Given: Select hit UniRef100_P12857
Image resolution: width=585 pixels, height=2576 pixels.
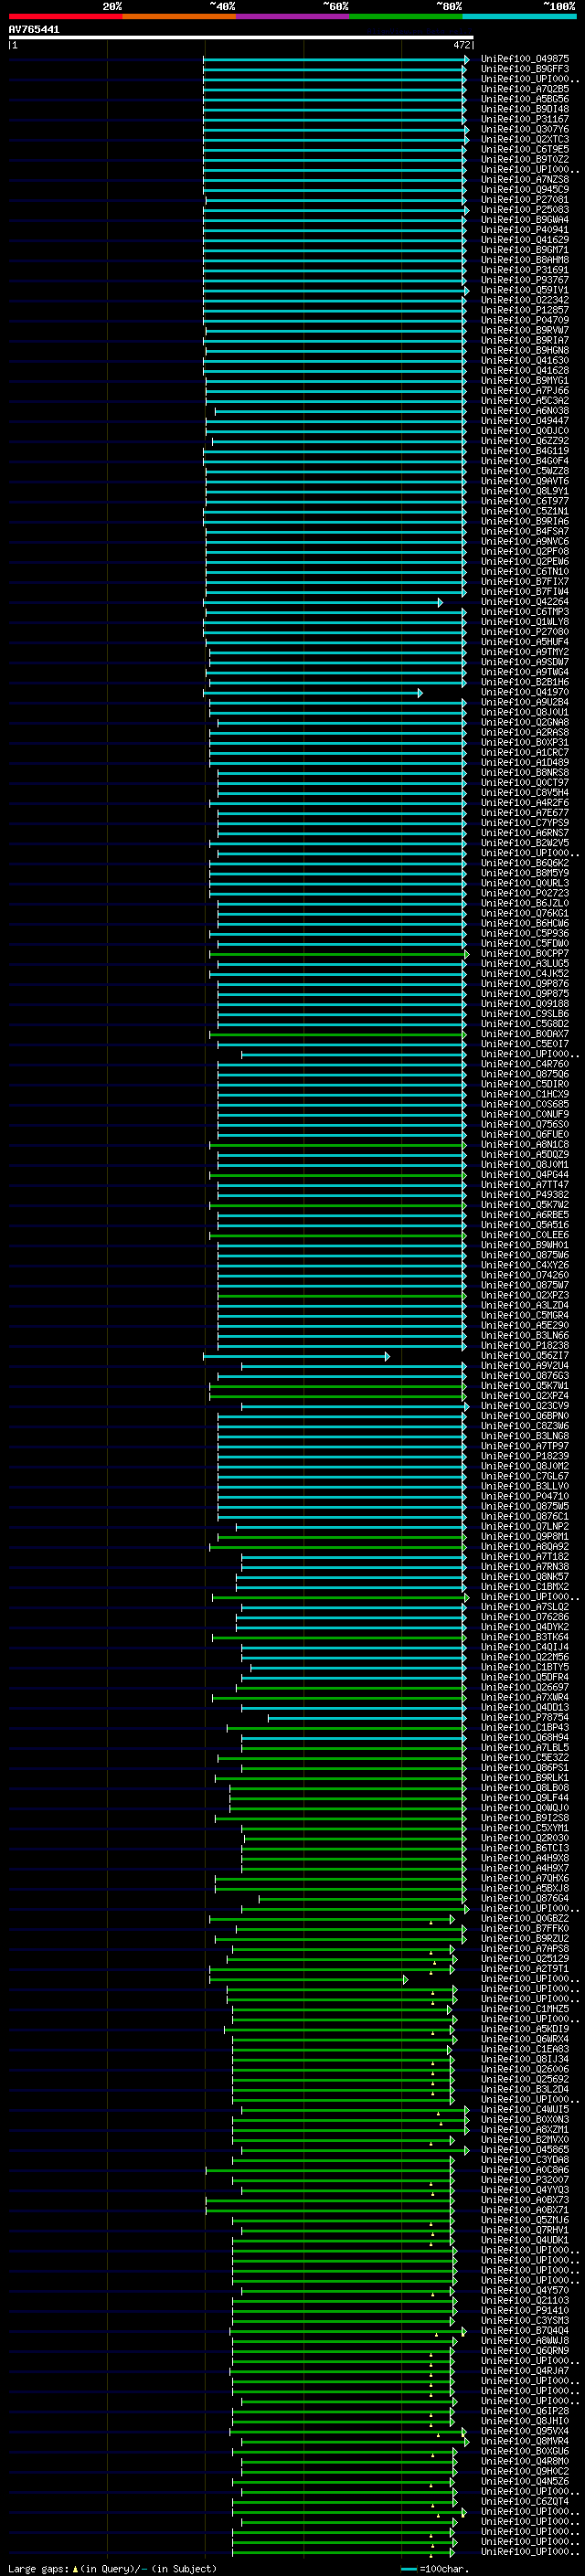Looking at the screenshot, I should [x=525, y=310].
